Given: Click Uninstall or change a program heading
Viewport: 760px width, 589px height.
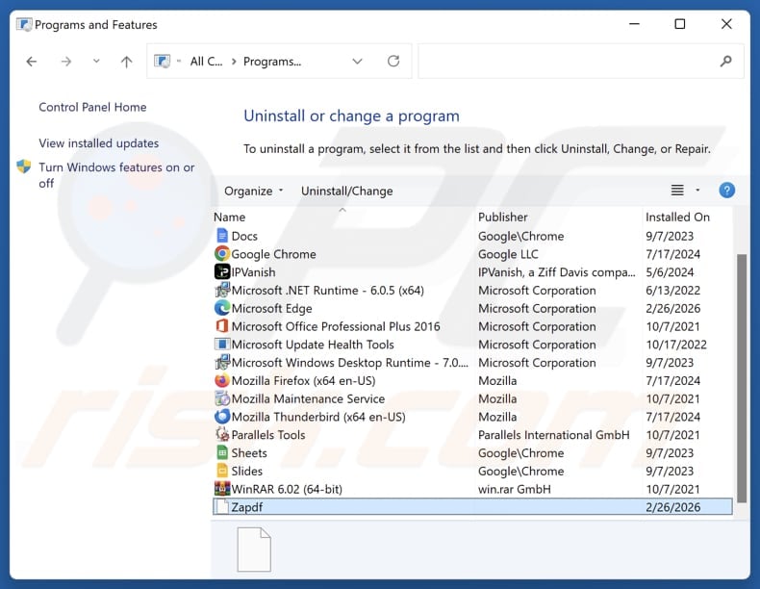Looking at the screenshot, I should point(351,115).
